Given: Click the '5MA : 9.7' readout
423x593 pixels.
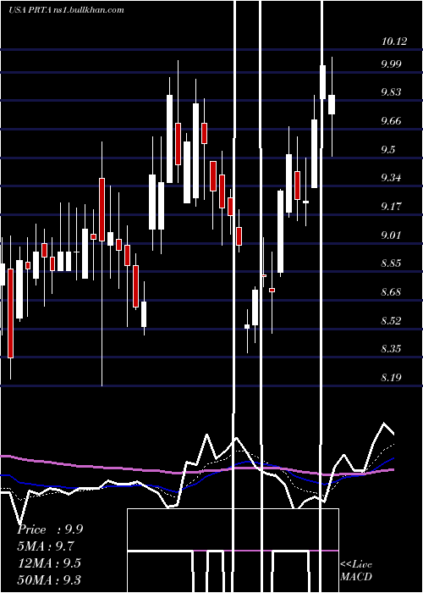Looking at the screenshot, I should tap(46, 546).
